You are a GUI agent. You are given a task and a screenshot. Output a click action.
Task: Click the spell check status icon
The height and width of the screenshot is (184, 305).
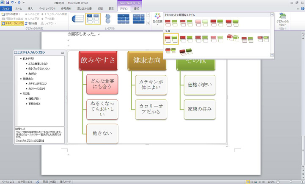[38, 181]
